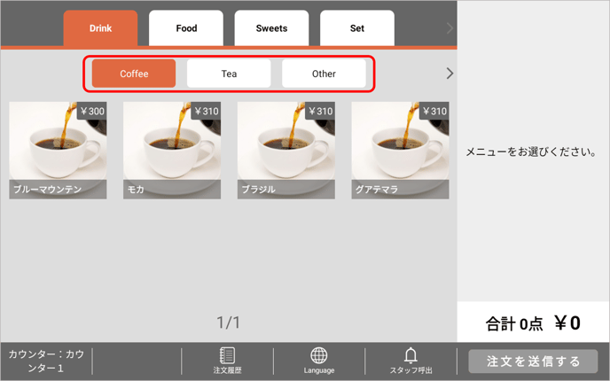The image size is (610, 381).
Task: Choose the ブルーマウンテン coffee item
Action: [58, 150]
